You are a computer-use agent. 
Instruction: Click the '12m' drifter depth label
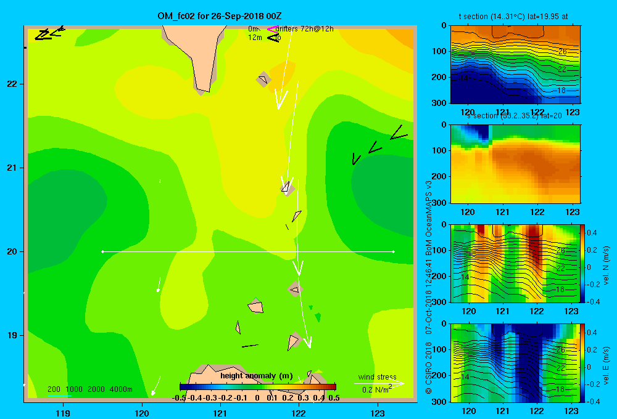point(255,38)
